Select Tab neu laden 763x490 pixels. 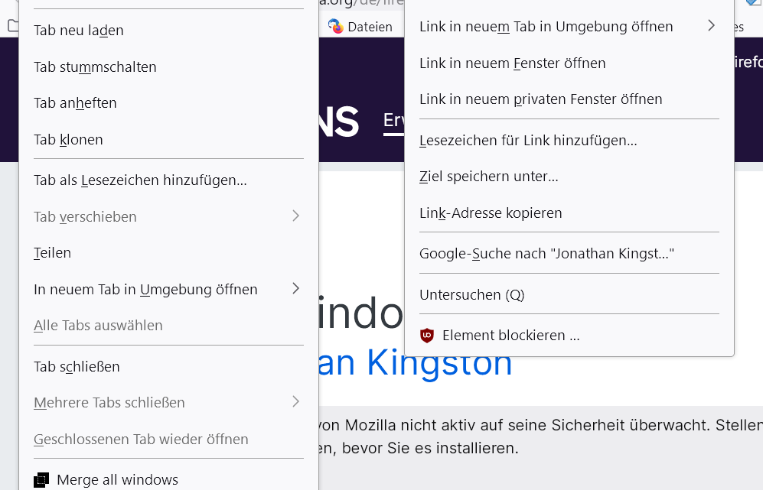pos(79,31)
